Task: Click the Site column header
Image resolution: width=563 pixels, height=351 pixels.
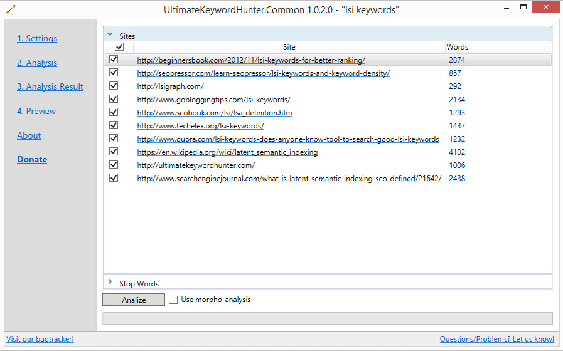Action: [289, 47]
